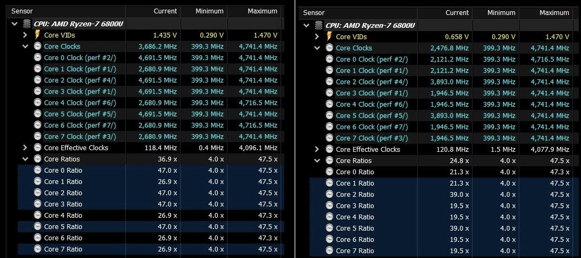Click left panel Core 4 Clock gauge icon
581x258 pixels.
[38, 103]
